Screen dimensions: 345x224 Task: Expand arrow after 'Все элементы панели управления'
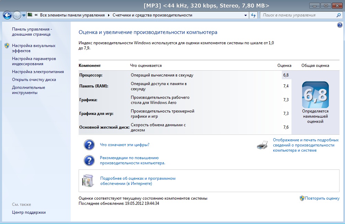(x=109, y=15)
